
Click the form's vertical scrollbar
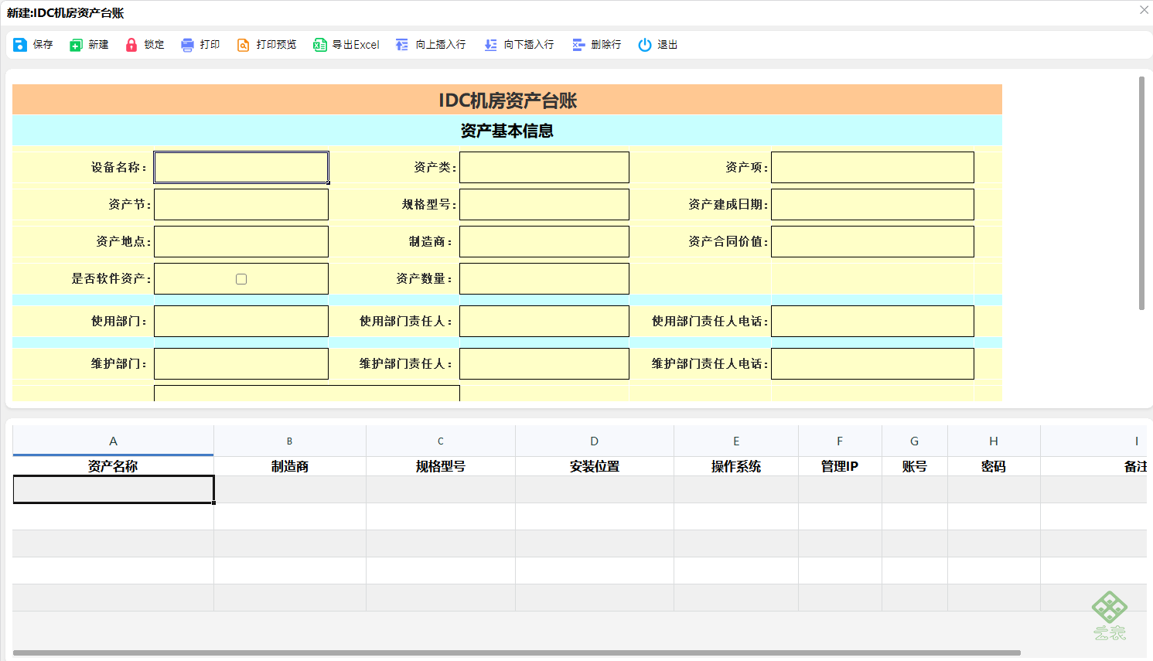[x=1141, y=193]
